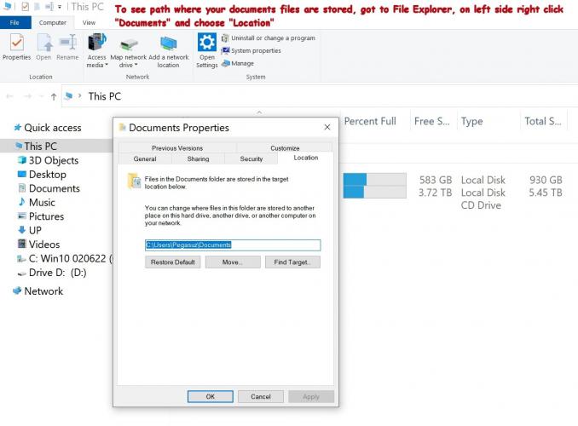
Task: Click the Cancel button
Action: pos(261,396)
